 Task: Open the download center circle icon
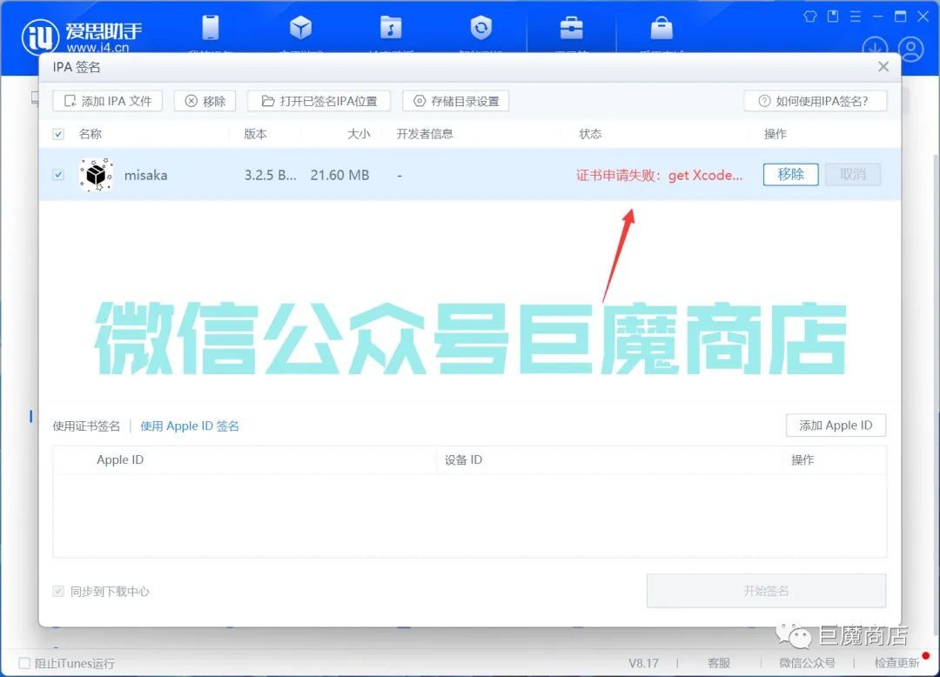[875, 49]
